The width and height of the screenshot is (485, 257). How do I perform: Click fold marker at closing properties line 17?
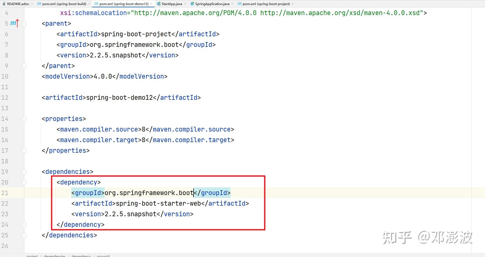pos(24,150)
